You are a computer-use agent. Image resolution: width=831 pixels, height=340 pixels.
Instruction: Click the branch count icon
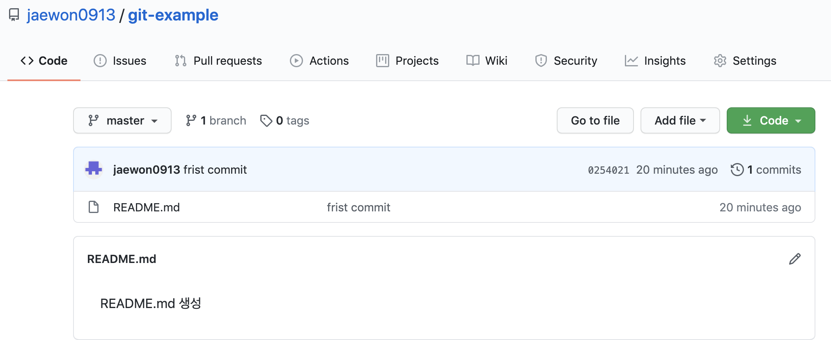tap(191, 120)
